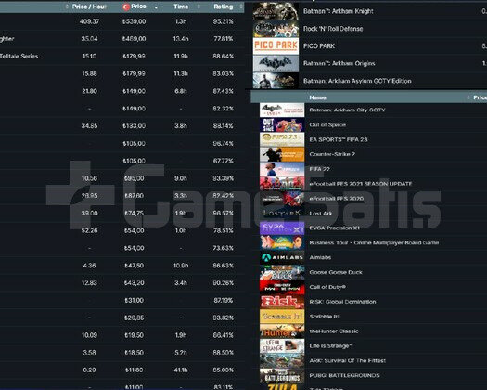
Task: Click the 67.77% rating value
Action: pyautogui.click(x=223, y=161)
